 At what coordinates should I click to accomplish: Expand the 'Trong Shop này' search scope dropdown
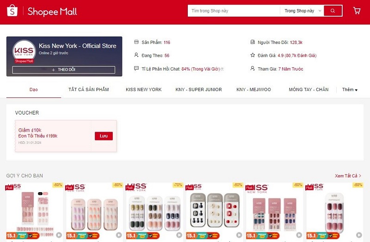(303, 11)
